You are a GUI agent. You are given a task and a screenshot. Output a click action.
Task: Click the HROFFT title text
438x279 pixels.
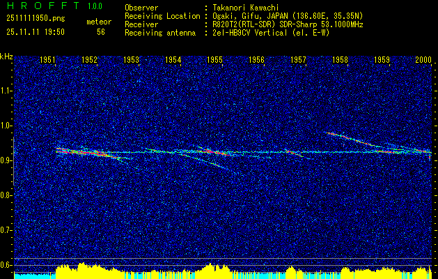point(42,6)
